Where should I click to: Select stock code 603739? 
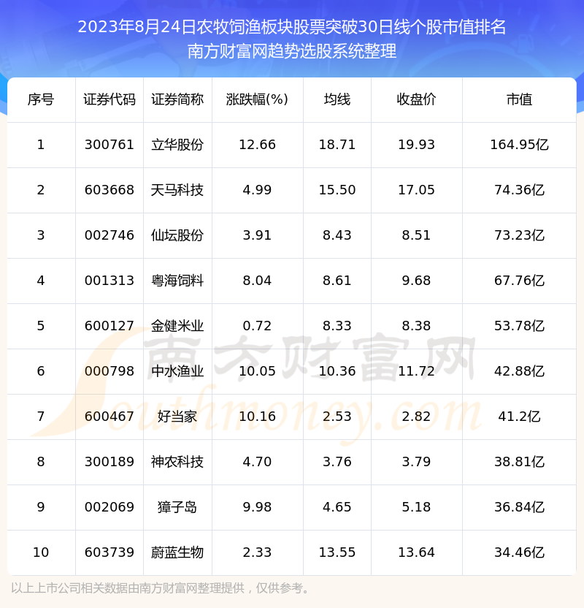click(109, 552)
